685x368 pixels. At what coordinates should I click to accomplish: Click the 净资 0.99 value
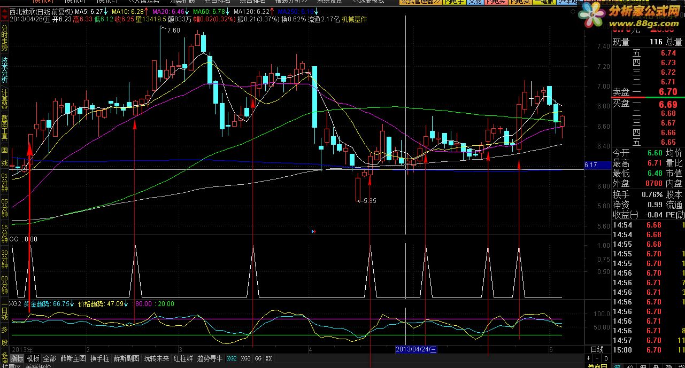tap(655, 205)
